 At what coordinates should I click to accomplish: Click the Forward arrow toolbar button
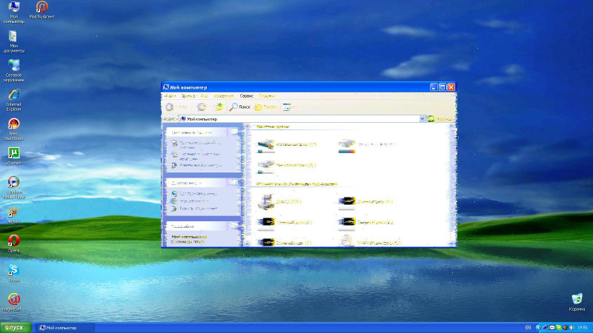pyautogui.click(x=202, y=107)
